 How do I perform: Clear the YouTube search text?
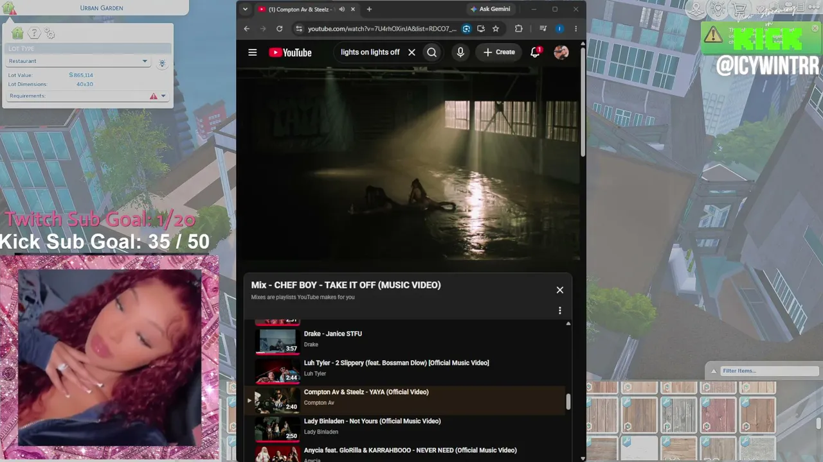pos(411,53)
